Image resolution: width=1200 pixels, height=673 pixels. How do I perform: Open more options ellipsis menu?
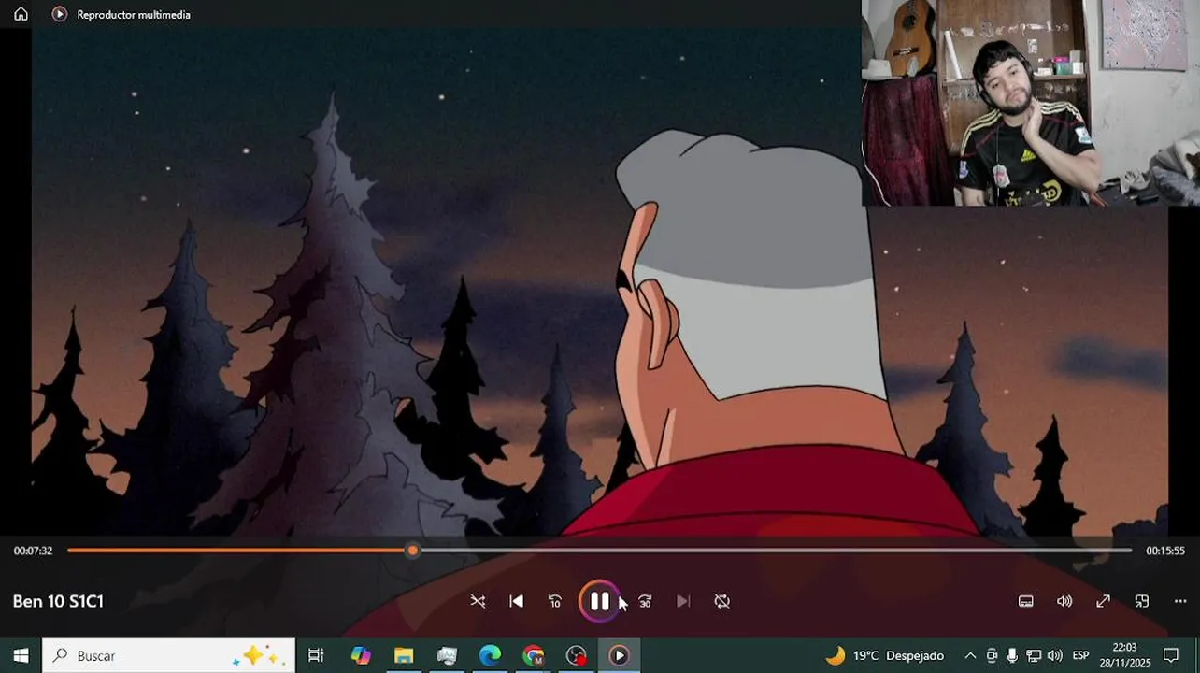click(1179, 601)
